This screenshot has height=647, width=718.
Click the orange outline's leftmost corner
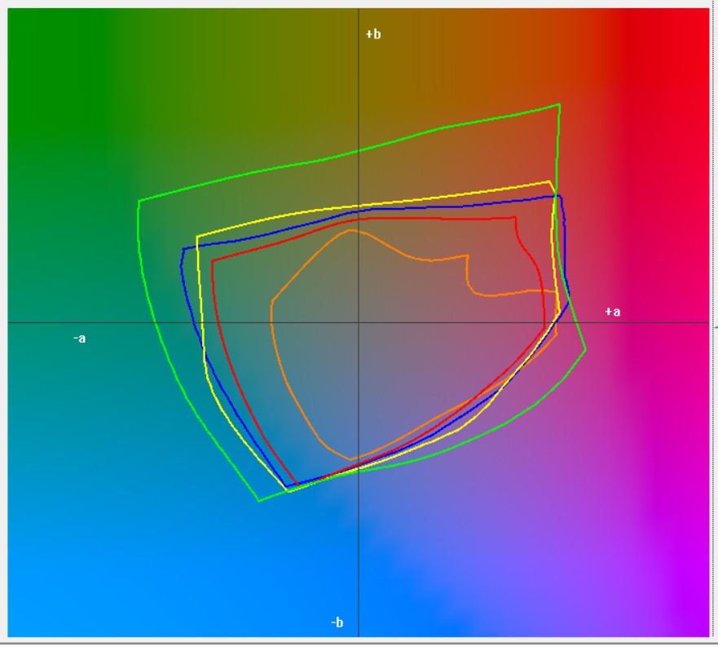[x=271, y=299]
